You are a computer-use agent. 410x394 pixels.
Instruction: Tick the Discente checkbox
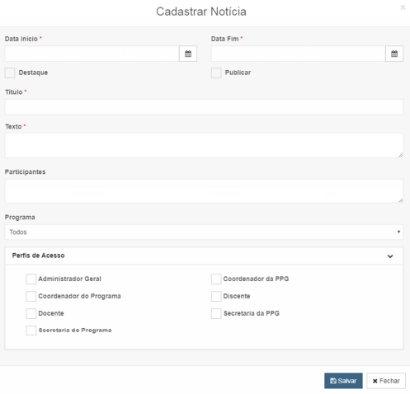pyautogui.click(x=216, y=296)
